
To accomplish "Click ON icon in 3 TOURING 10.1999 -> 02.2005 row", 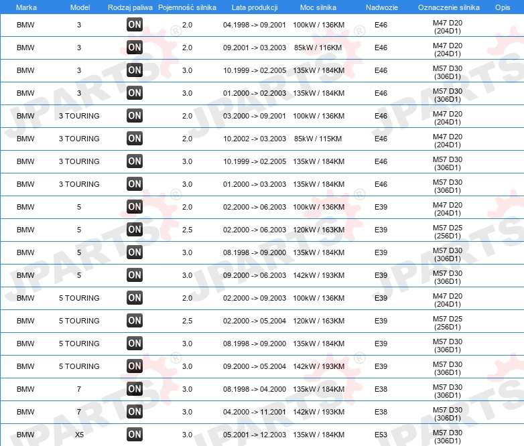I will pyautogui.click(x=135, y=161).
